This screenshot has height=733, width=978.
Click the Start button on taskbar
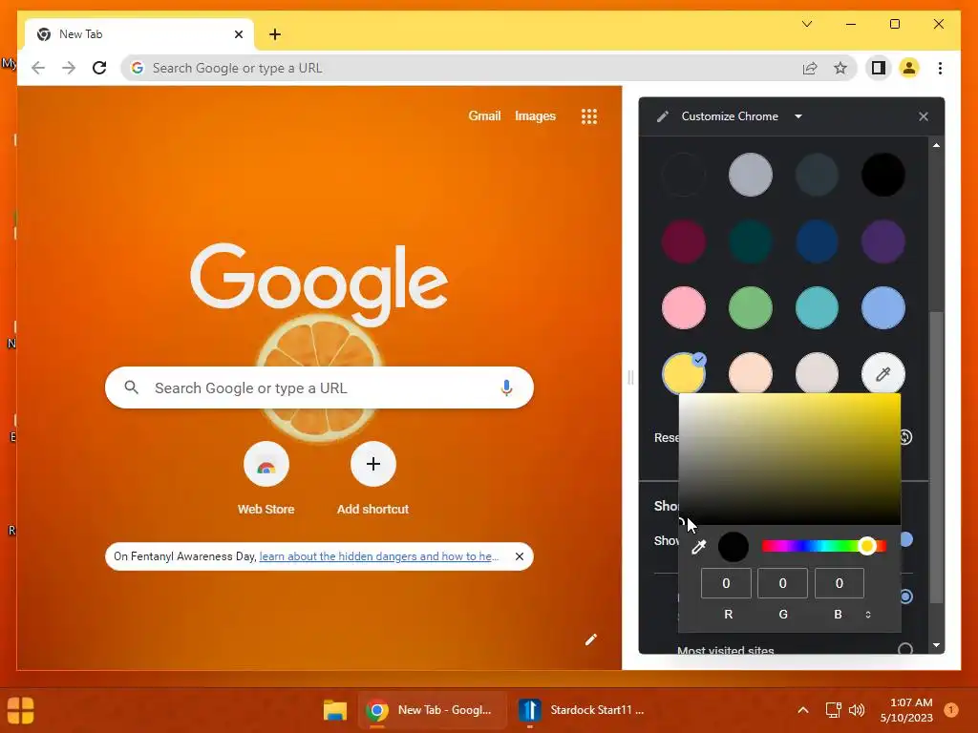[21, 710]
